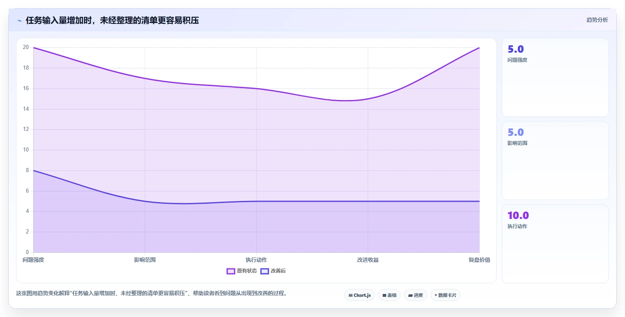Screen dimensions: 625x317
Task: Toggle the 改善后 legend entry
Action: (273, 271)
